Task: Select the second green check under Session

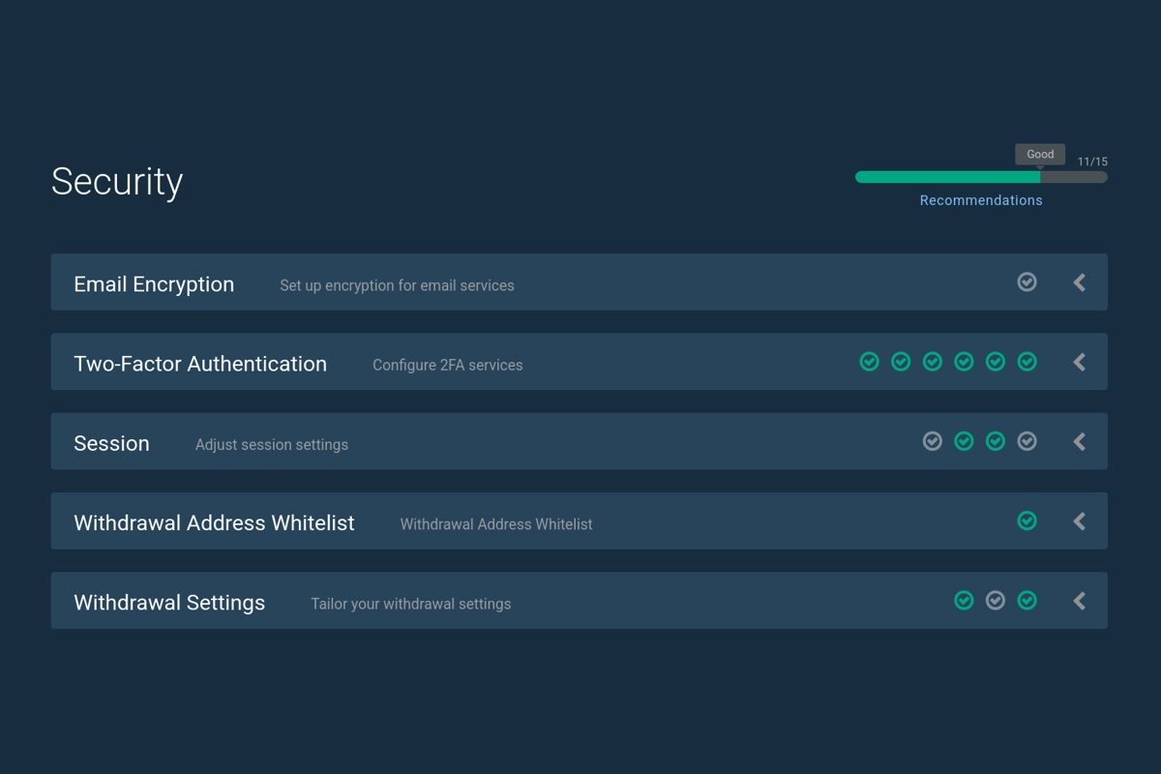Action: click(x=996, y=441)
